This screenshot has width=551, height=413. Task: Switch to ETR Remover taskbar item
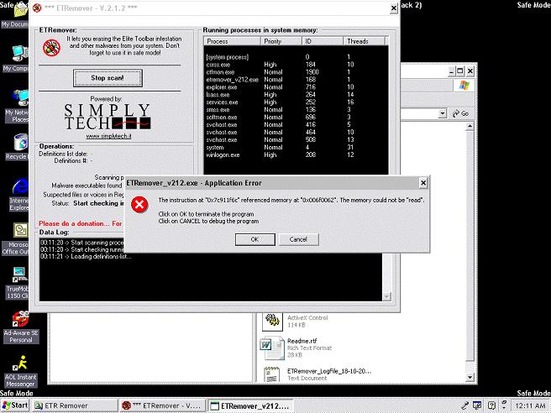75,405
